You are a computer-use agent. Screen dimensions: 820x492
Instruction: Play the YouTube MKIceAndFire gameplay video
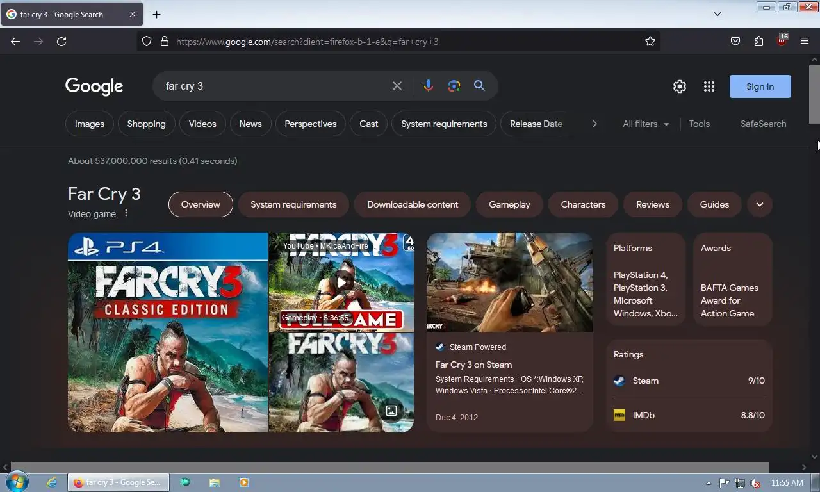tap(341, 282)
